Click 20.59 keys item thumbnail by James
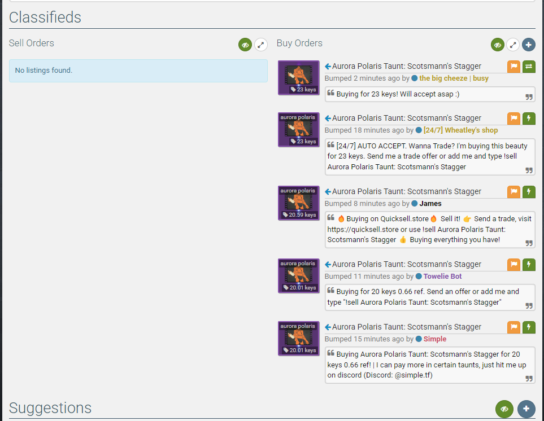Image resolution: width=544 pixels, height=421 pixels. point(299,203)
